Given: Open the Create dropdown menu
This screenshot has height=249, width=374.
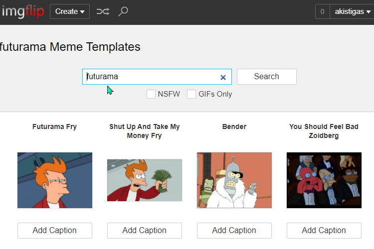Looking at the screenshot, I should (x=70, y=11).
